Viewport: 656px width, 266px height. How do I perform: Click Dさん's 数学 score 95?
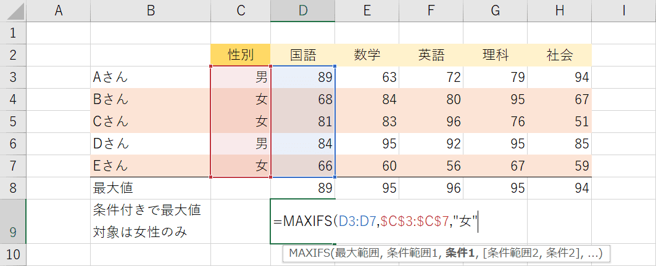pos(367,143)
